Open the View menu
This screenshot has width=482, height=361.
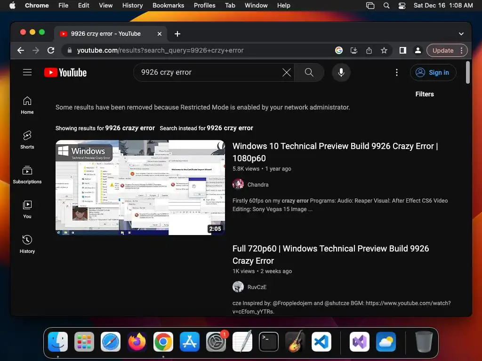coord(106,5)
